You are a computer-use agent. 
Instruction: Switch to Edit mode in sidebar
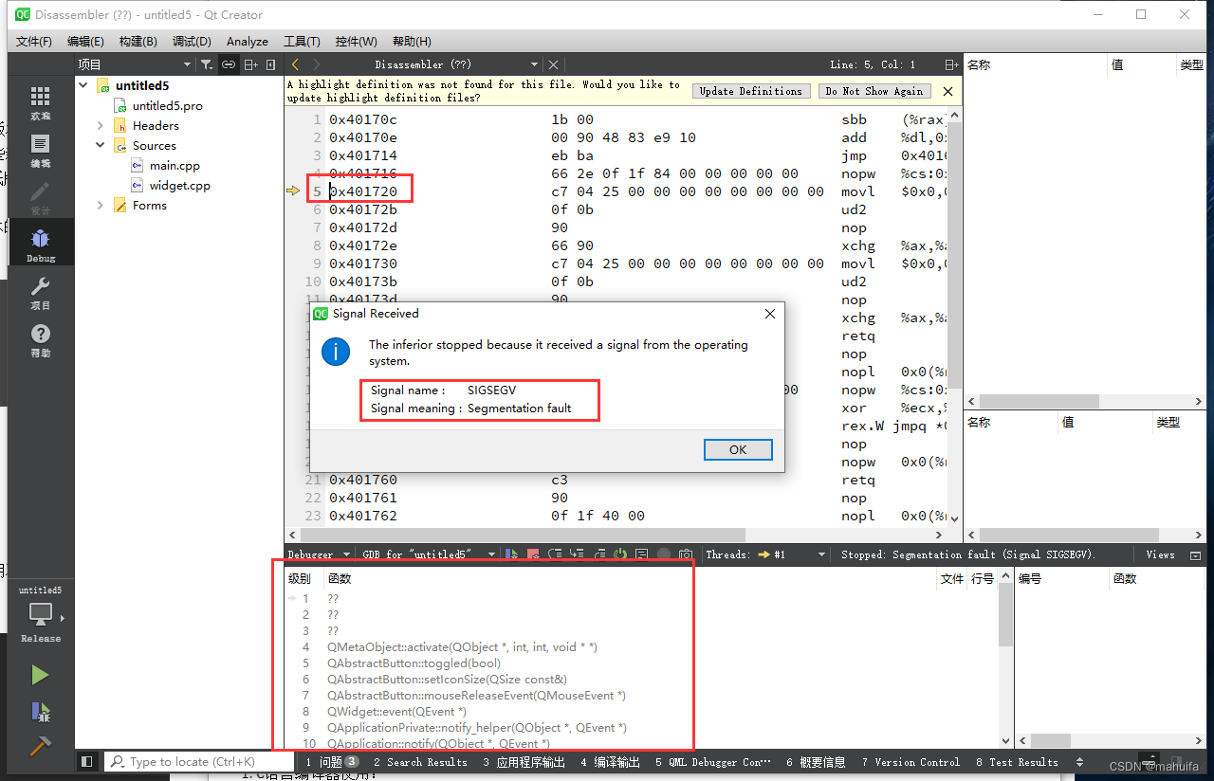click(x=40, y=150)
